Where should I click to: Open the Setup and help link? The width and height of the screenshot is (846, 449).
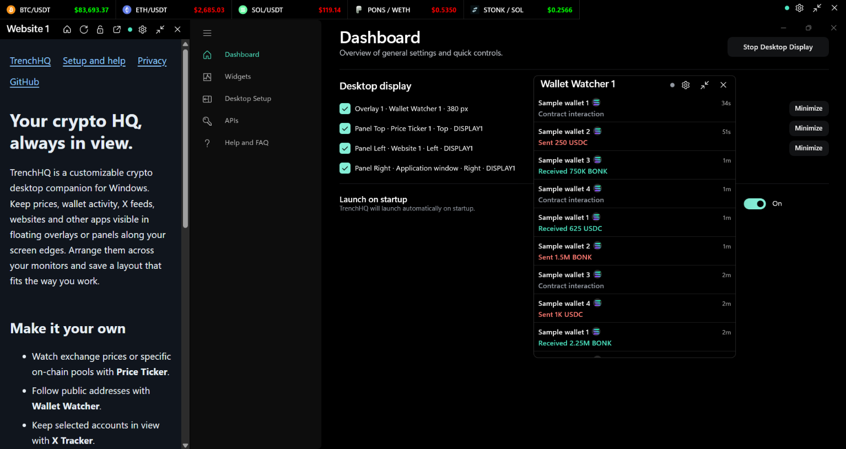94,61
